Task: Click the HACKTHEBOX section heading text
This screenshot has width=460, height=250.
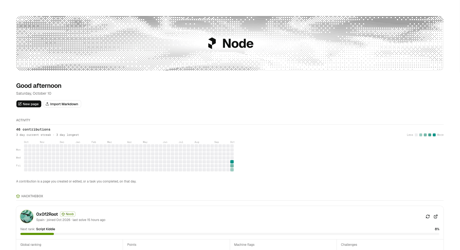Action: [32, 196]
